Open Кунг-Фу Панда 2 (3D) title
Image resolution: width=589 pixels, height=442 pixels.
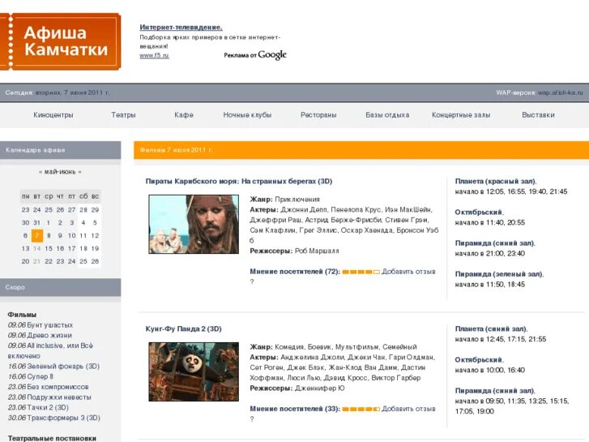(x=184, y=328)
